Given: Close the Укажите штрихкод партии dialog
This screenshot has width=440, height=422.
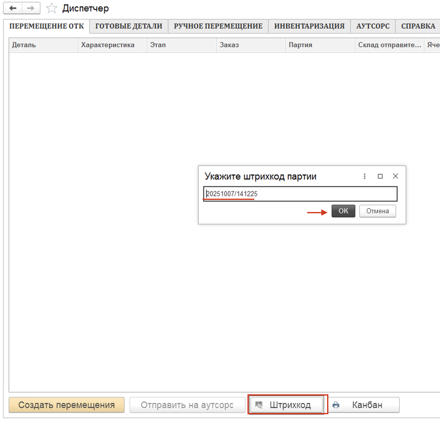Looking at the screenshot, I should point(395,176).
